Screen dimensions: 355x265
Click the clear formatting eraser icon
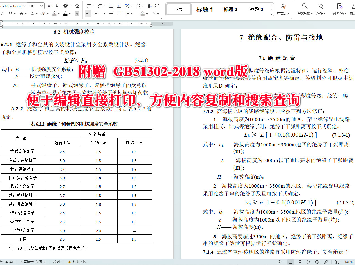(77, 6)
